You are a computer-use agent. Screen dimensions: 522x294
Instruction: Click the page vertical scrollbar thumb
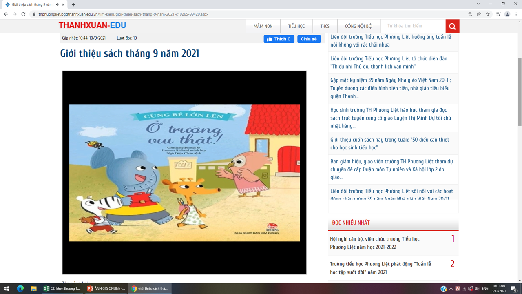520,92
